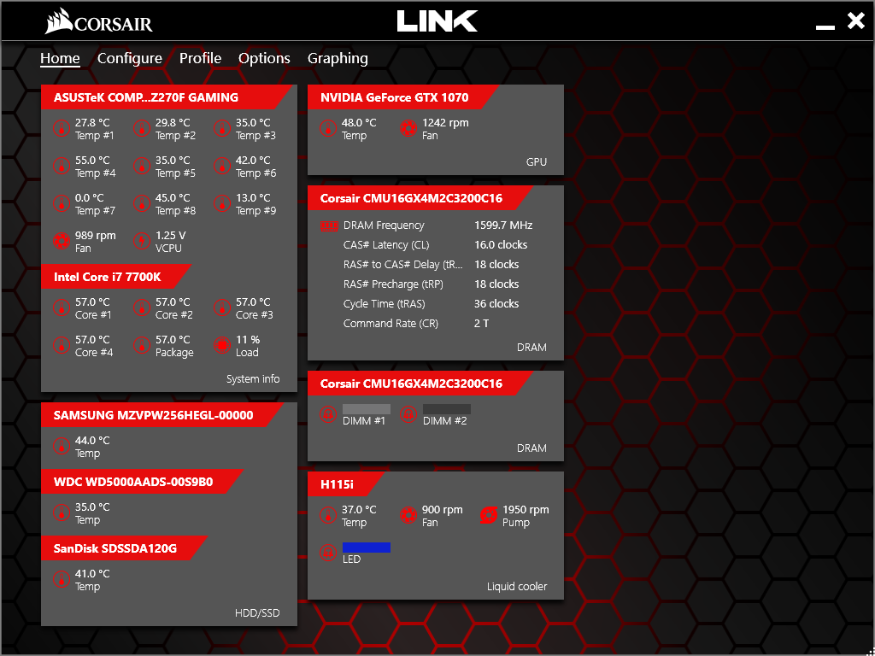Click the HDD/SSD panel label
This screenshot has width=875, height=656.
(x=257, y=613)
